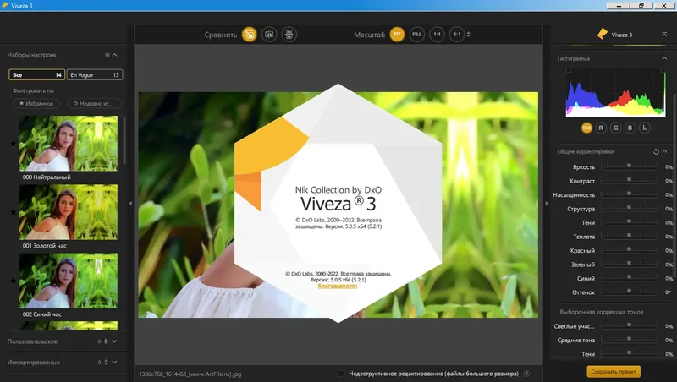Image resolution: width=677 pixels, height=382 pixels.
Task: Set zoom to 1:1
Action: (x=437, y=35)
